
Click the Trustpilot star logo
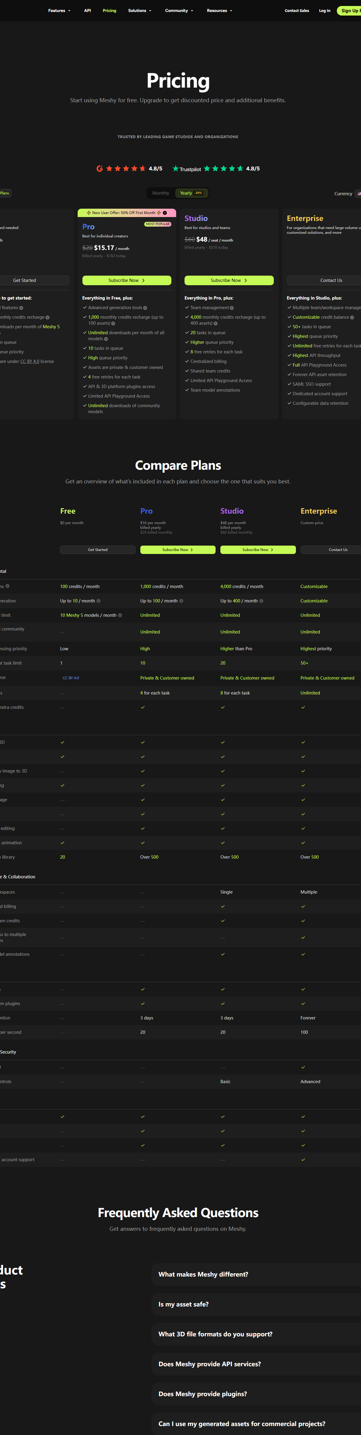click(176, 168)
